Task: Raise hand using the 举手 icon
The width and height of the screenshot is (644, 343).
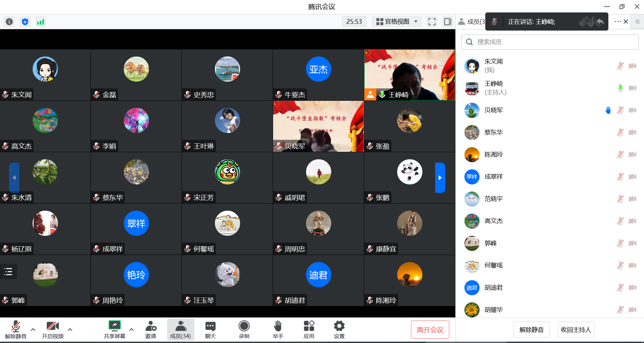Action: pos(278,330)
